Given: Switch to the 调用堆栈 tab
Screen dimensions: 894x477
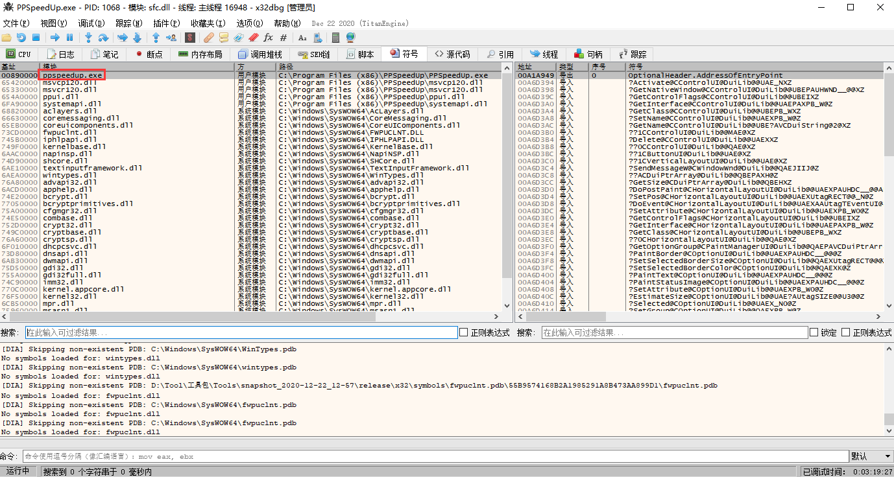Looking at the screenshot, I should [x=260, y=54].
